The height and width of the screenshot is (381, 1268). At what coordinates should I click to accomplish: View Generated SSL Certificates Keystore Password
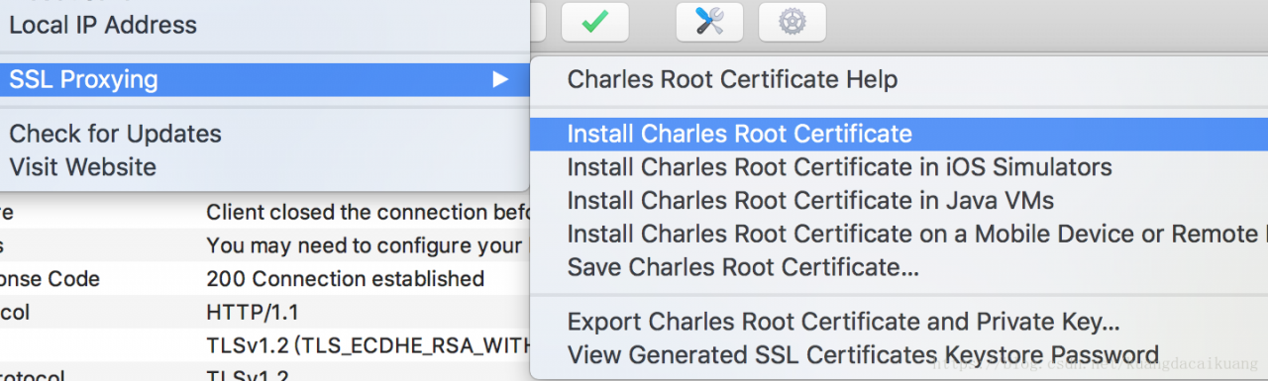[863, 354]
